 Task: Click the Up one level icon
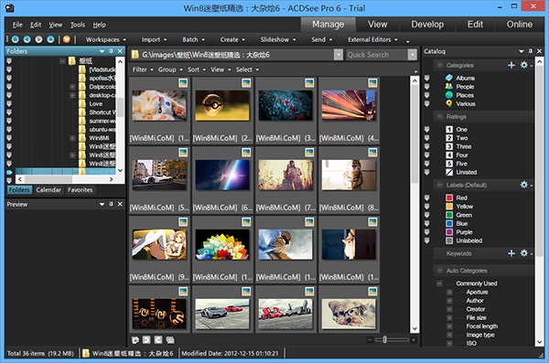(50, 39)
